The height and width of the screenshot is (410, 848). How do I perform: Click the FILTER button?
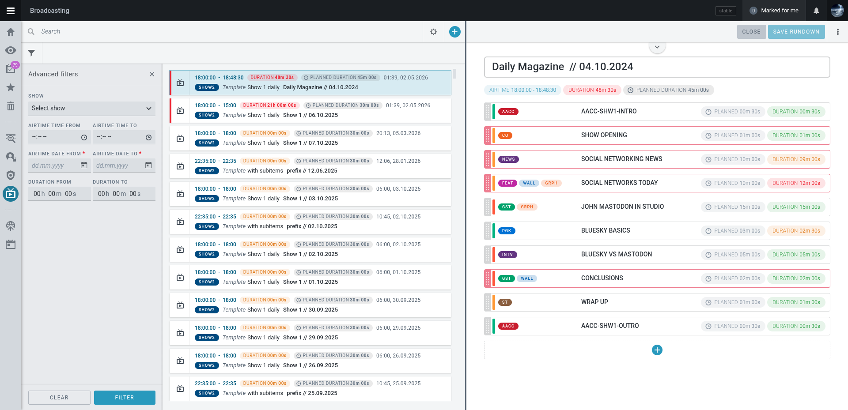[125, 398]
